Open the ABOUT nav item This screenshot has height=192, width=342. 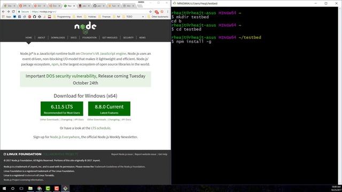tap(42, 38)
